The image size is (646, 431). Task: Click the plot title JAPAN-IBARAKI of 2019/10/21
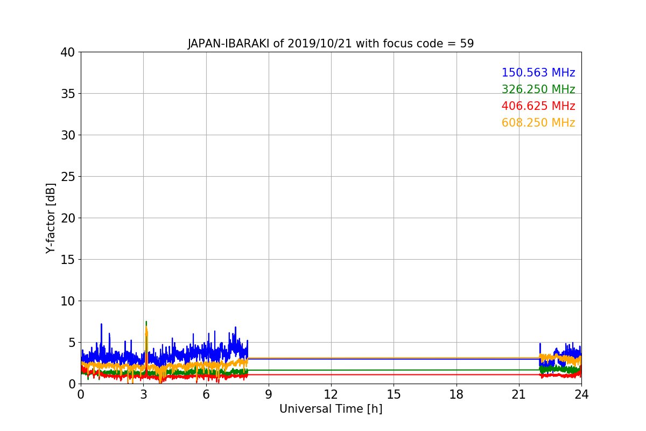point(331,44)
